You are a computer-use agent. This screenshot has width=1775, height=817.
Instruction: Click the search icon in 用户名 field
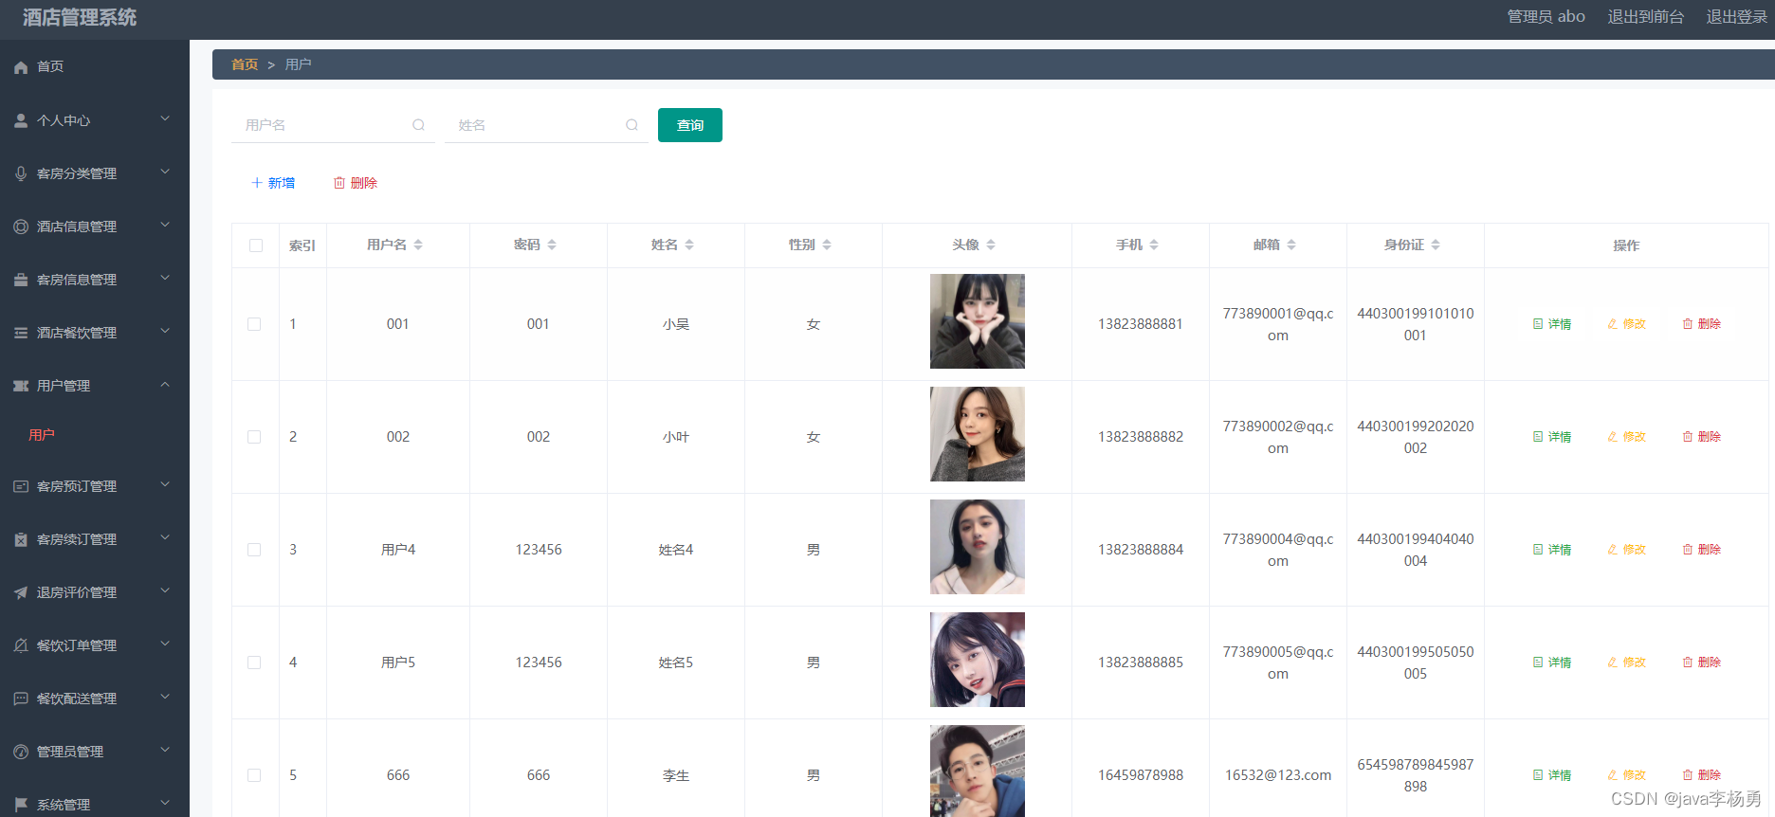pyautogui.click(x=418, y=125)
